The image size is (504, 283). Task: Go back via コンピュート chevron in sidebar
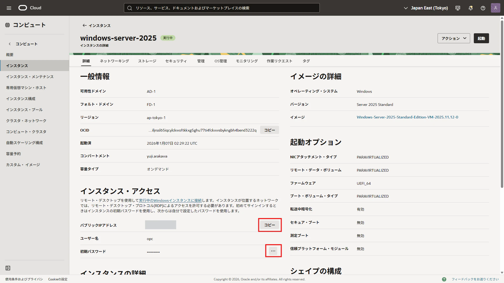pyautogui.click(x=10, y=44)
